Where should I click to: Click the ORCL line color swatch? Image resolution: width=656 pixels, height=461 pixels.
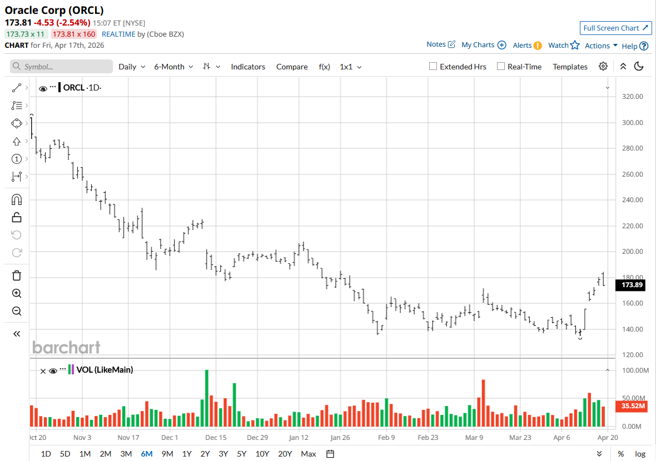click(59, 87)
